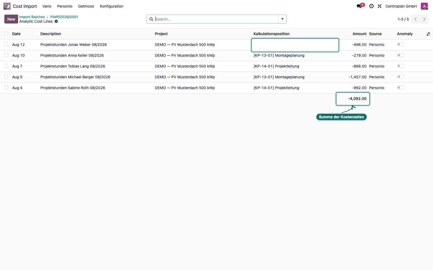Viewport: 433px width, 270px height.
Task: Toggle Anomaly switch for Anna Keller row
Action: click(401, 55)
